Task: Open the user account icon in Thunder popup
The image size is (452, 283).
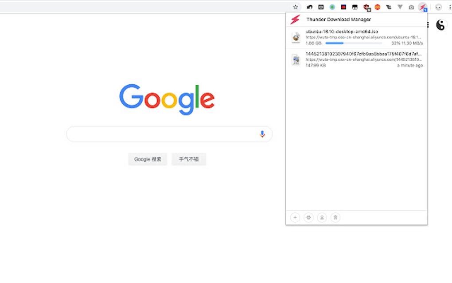Action: (x=322, y=217)
